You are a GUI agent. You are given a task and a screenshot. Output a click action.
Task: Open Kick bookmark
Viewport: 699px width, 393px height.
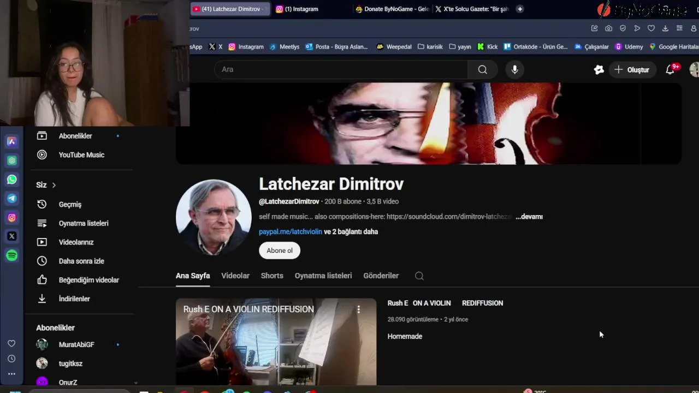(x=487, y=47)
